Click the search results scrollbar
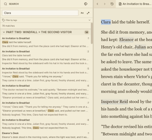This screenshot has height=140, width=152. click(x=92, y=33)
